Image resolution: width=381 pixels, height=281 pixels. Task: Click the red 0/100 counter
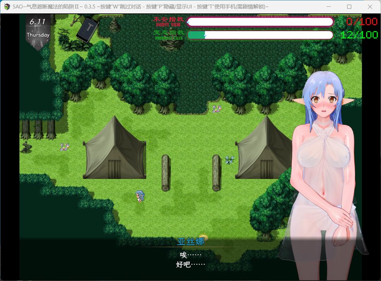(x=362, y=22)
